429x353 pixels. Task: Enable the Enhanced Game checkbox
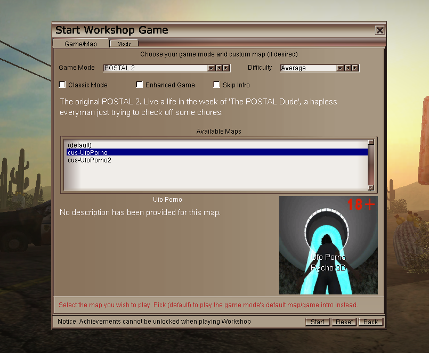click(x=140, y=85)
